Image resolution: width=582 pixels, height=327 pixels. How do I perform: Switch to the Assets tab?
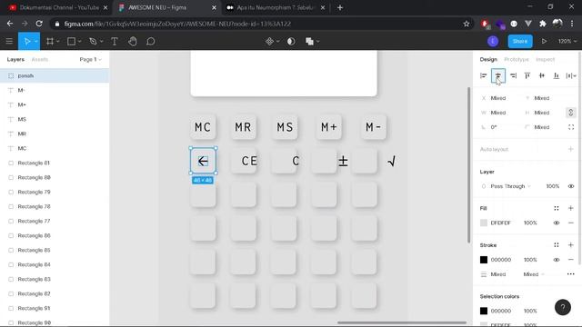40,59
